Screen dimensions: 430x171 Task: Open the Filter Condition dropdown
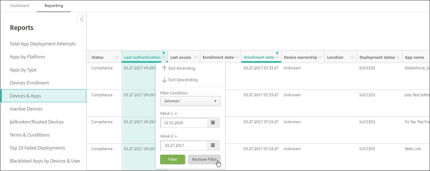pyautogui.click(x=190, y=101)
